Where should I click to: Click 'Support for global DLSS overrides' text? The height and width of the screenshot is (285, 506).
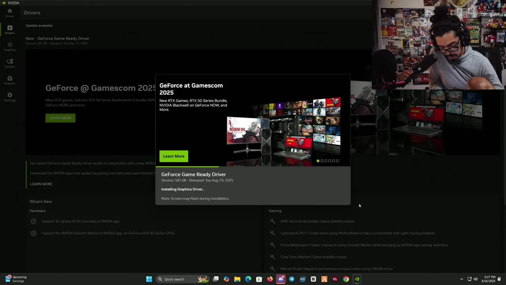click(x=80, y=221)
